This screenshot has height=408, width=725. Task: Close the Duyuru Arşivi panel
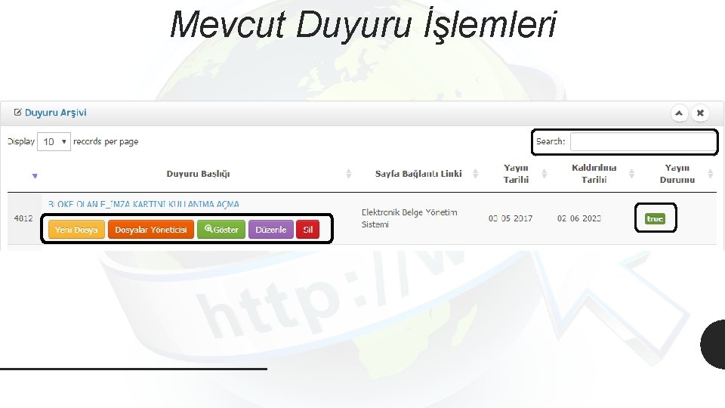700,113
